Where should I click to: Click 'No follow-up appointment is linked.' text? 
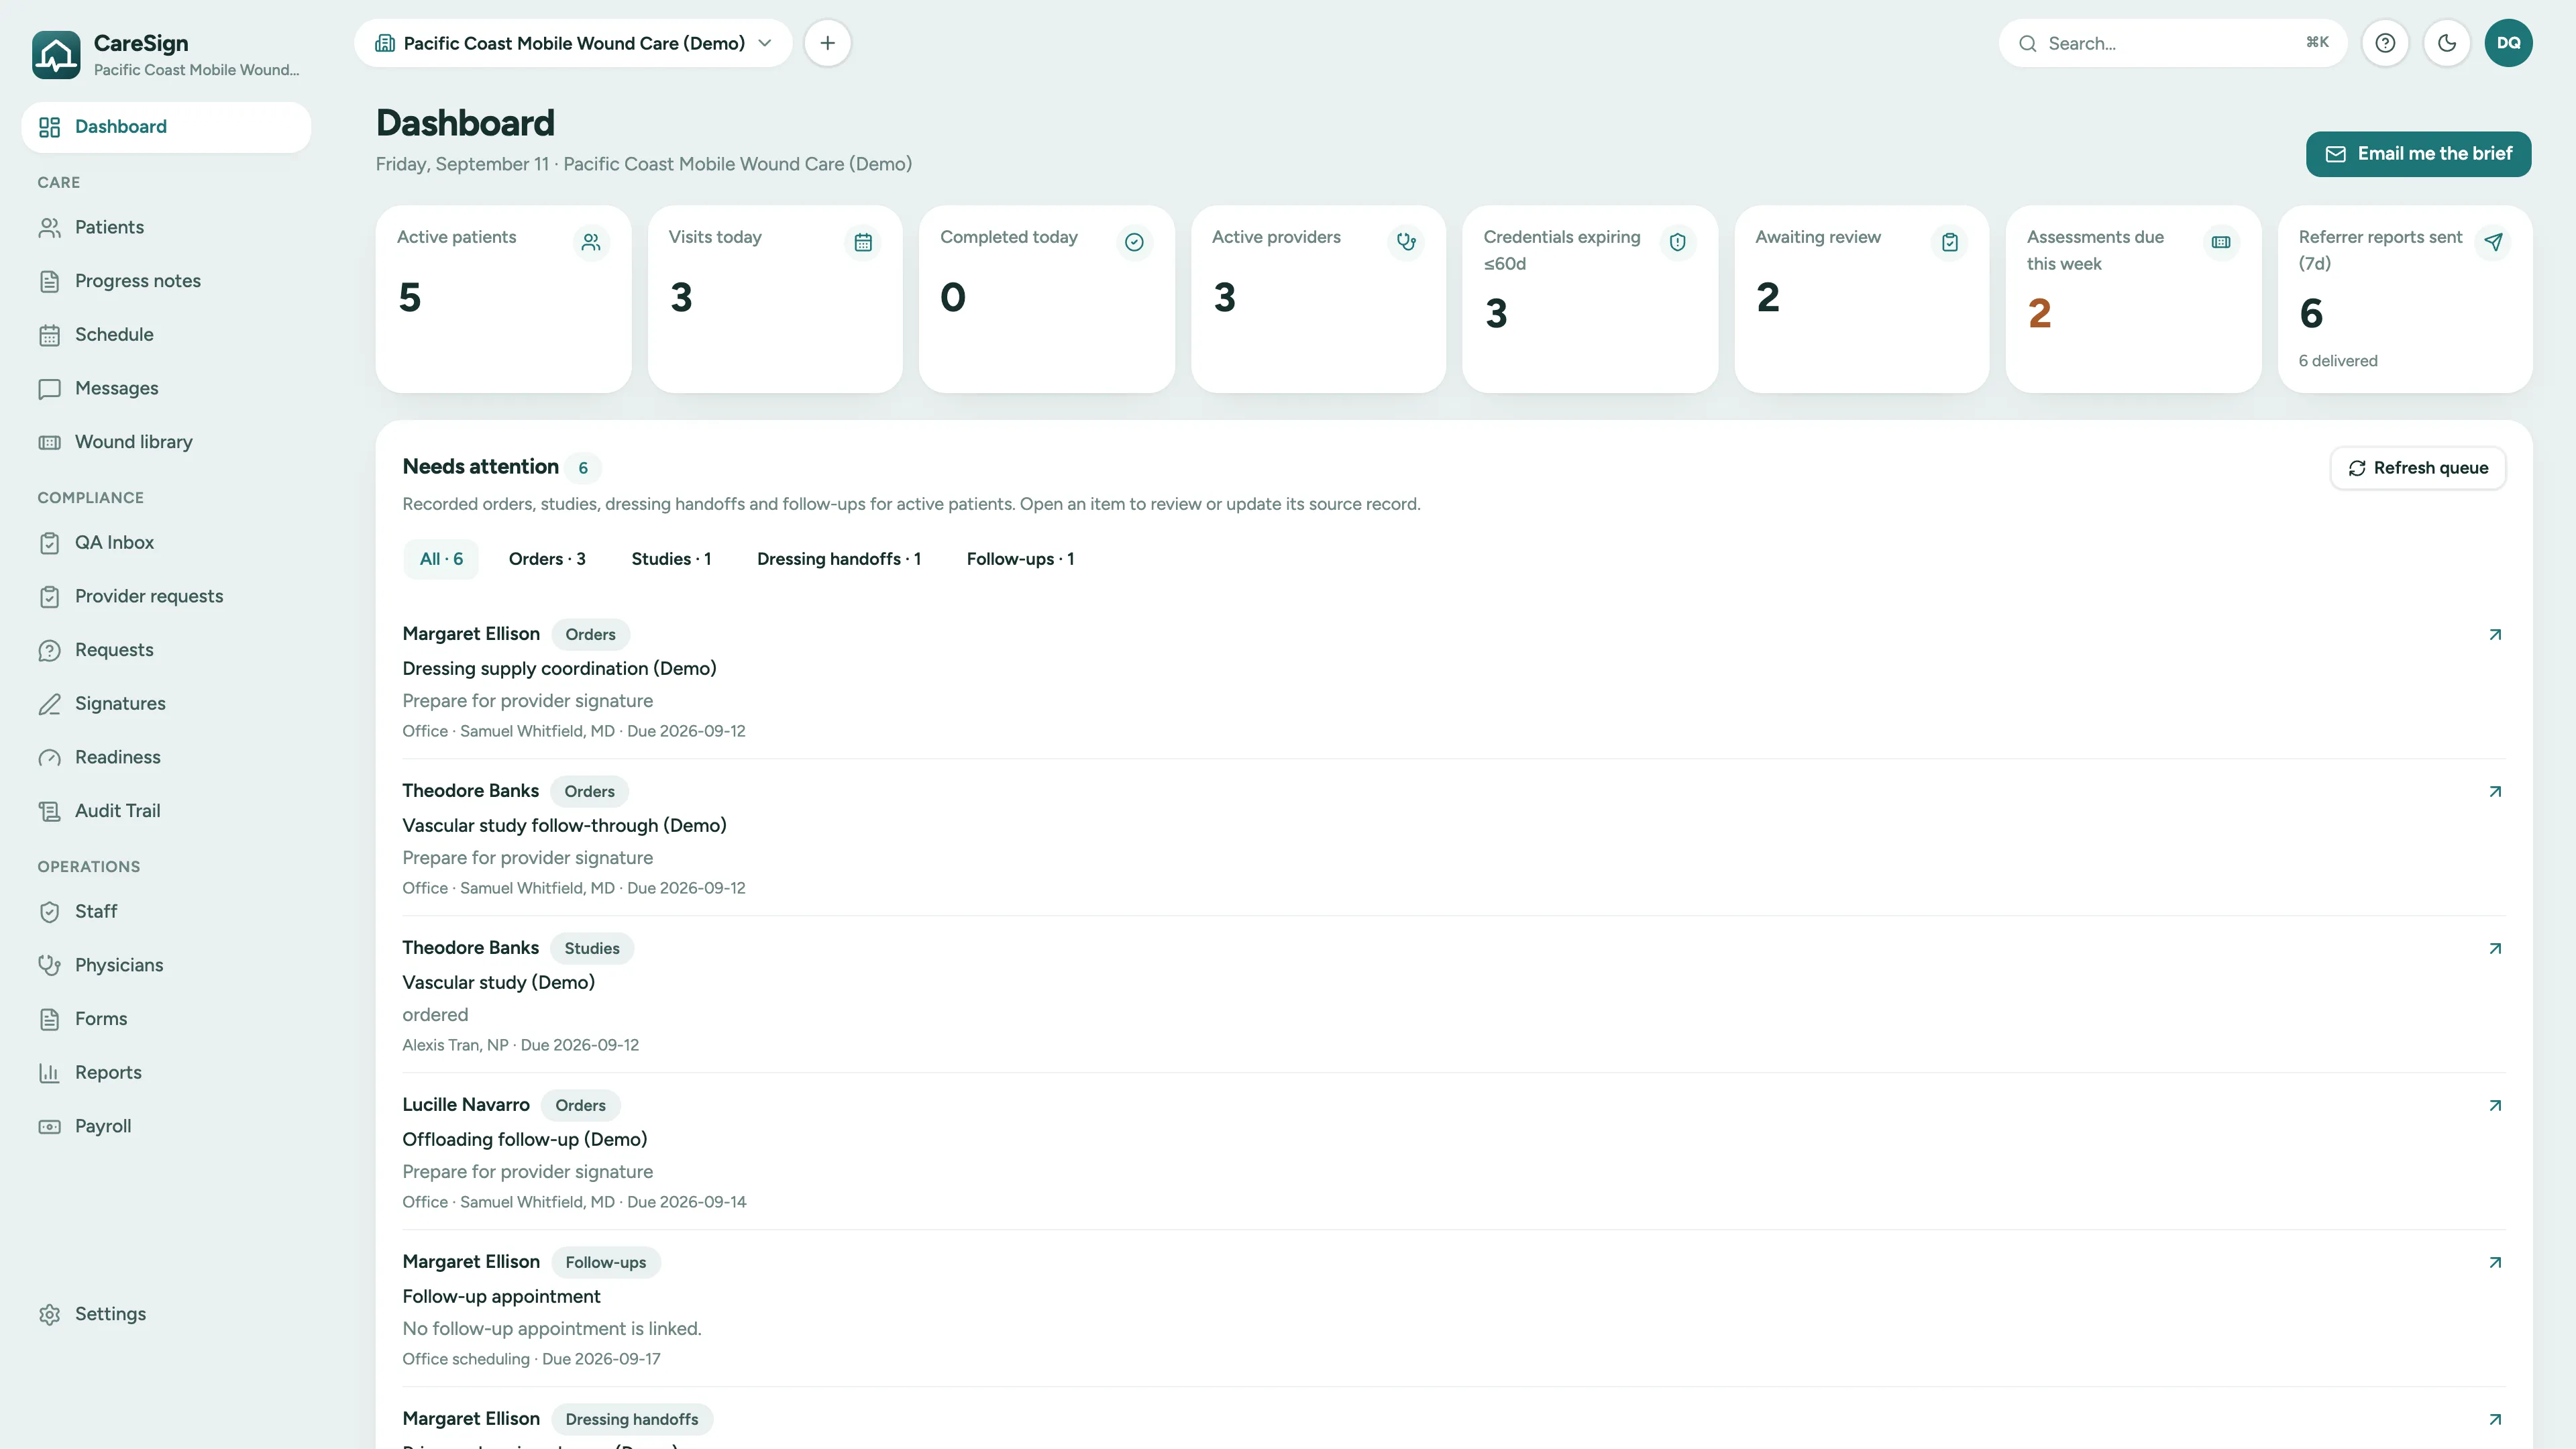pos(552,1329)
